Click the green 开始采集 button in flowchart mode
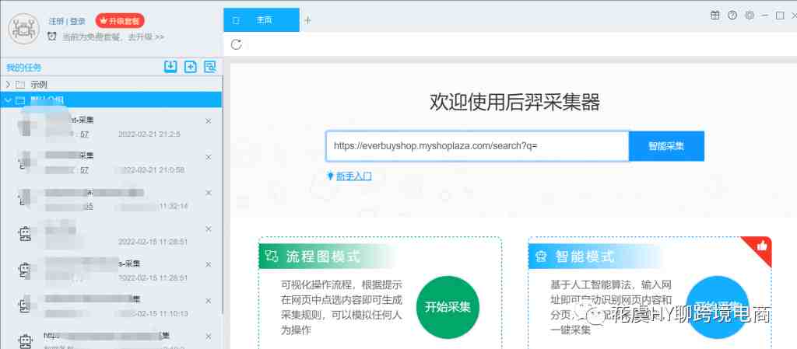Image resolution: width=797 pixels, height=349 pixels. point(448,307)
